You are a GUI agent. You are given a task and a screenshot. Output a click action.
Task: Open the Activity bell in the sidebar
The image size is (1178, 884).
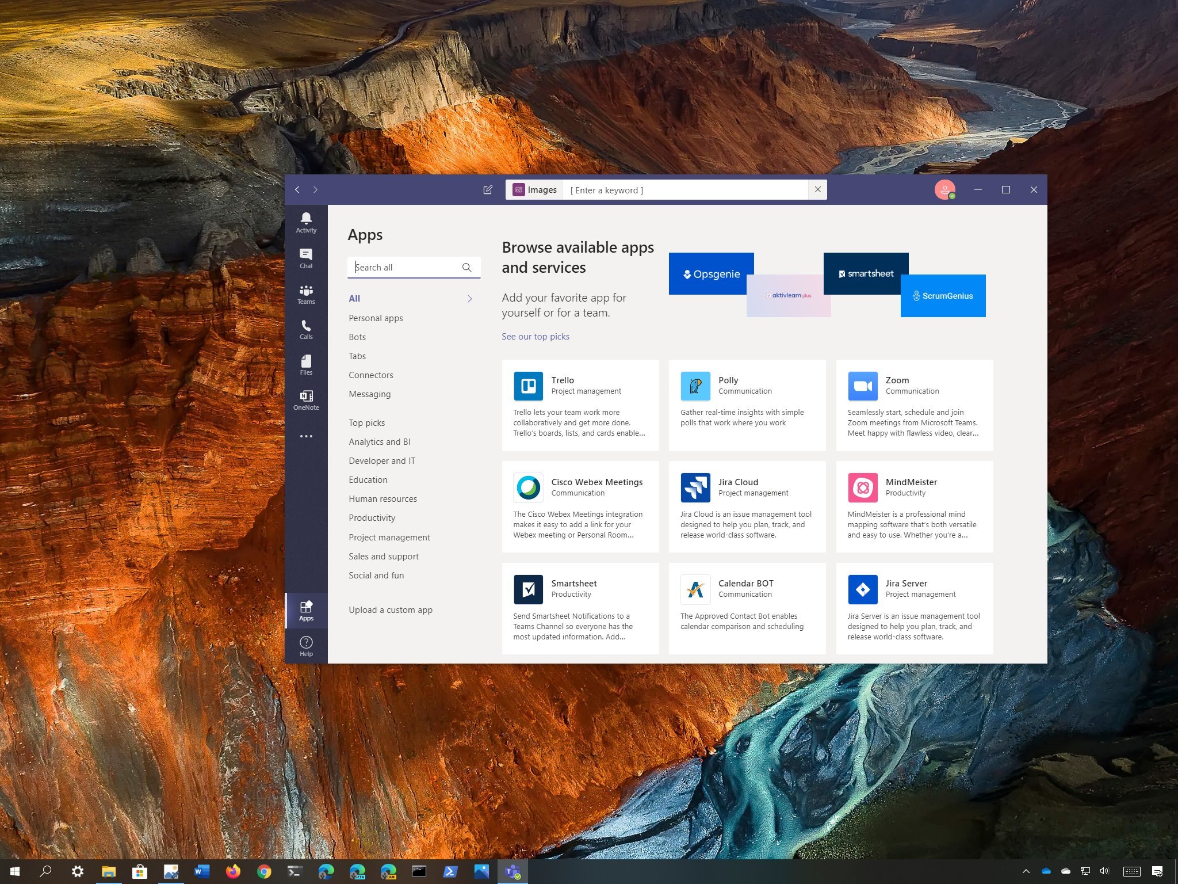306,222
